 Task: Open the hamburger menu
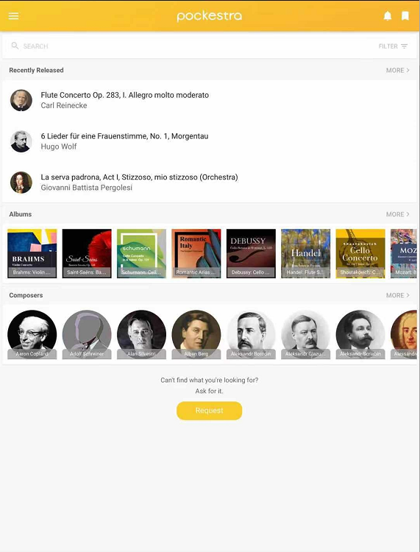pos(14,16)
